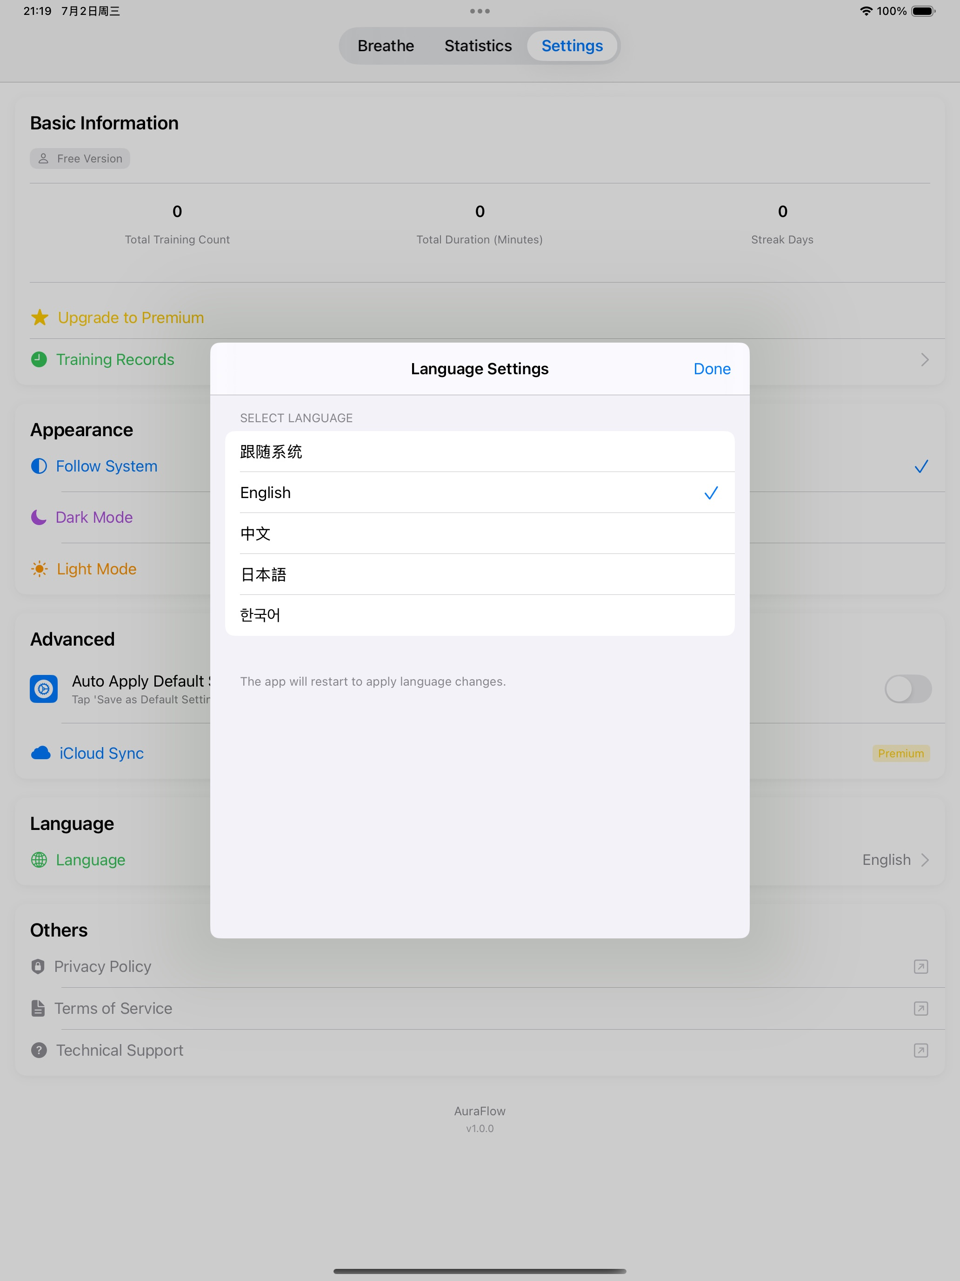
Task: Select English language option
Action: (480, 493)
